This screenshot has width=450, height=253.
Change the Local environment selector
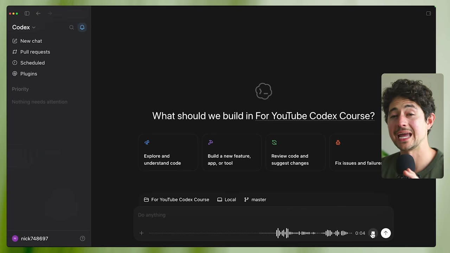pos(226,200)
